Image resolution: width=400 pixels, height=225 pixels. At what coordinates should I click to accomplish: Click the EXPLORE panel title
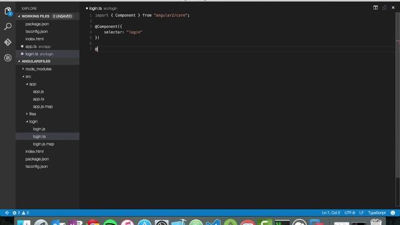29,8
